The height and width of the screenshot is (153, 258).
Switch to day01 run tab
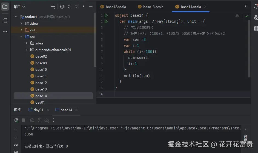[36, 110]
